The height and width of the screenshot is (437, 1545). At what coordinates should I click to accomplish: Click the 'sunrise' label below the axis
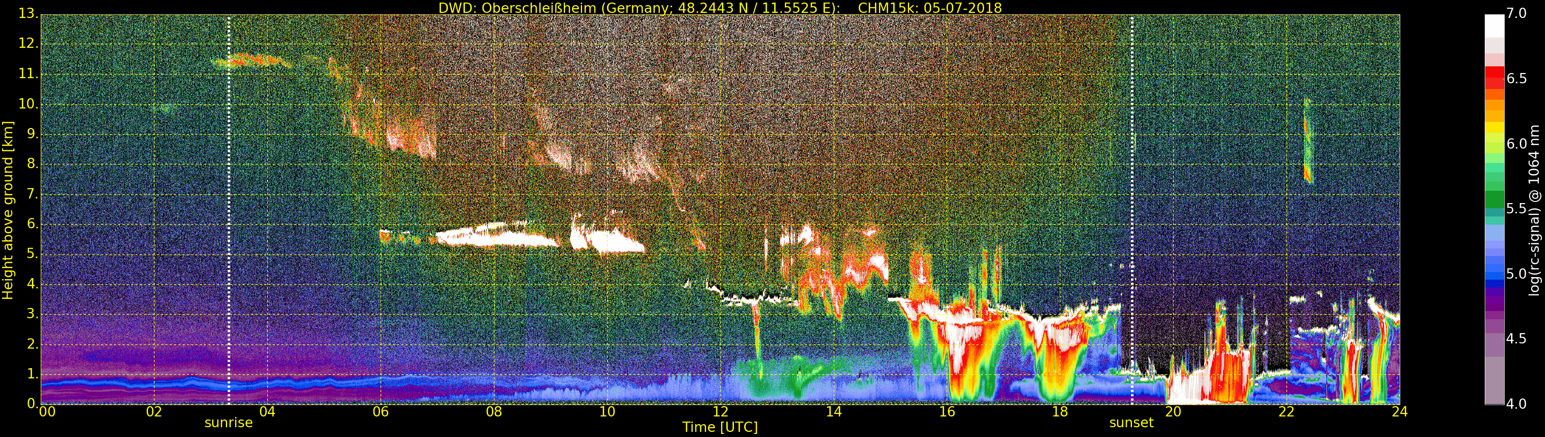pyautogui.click(x=229, y=423)
